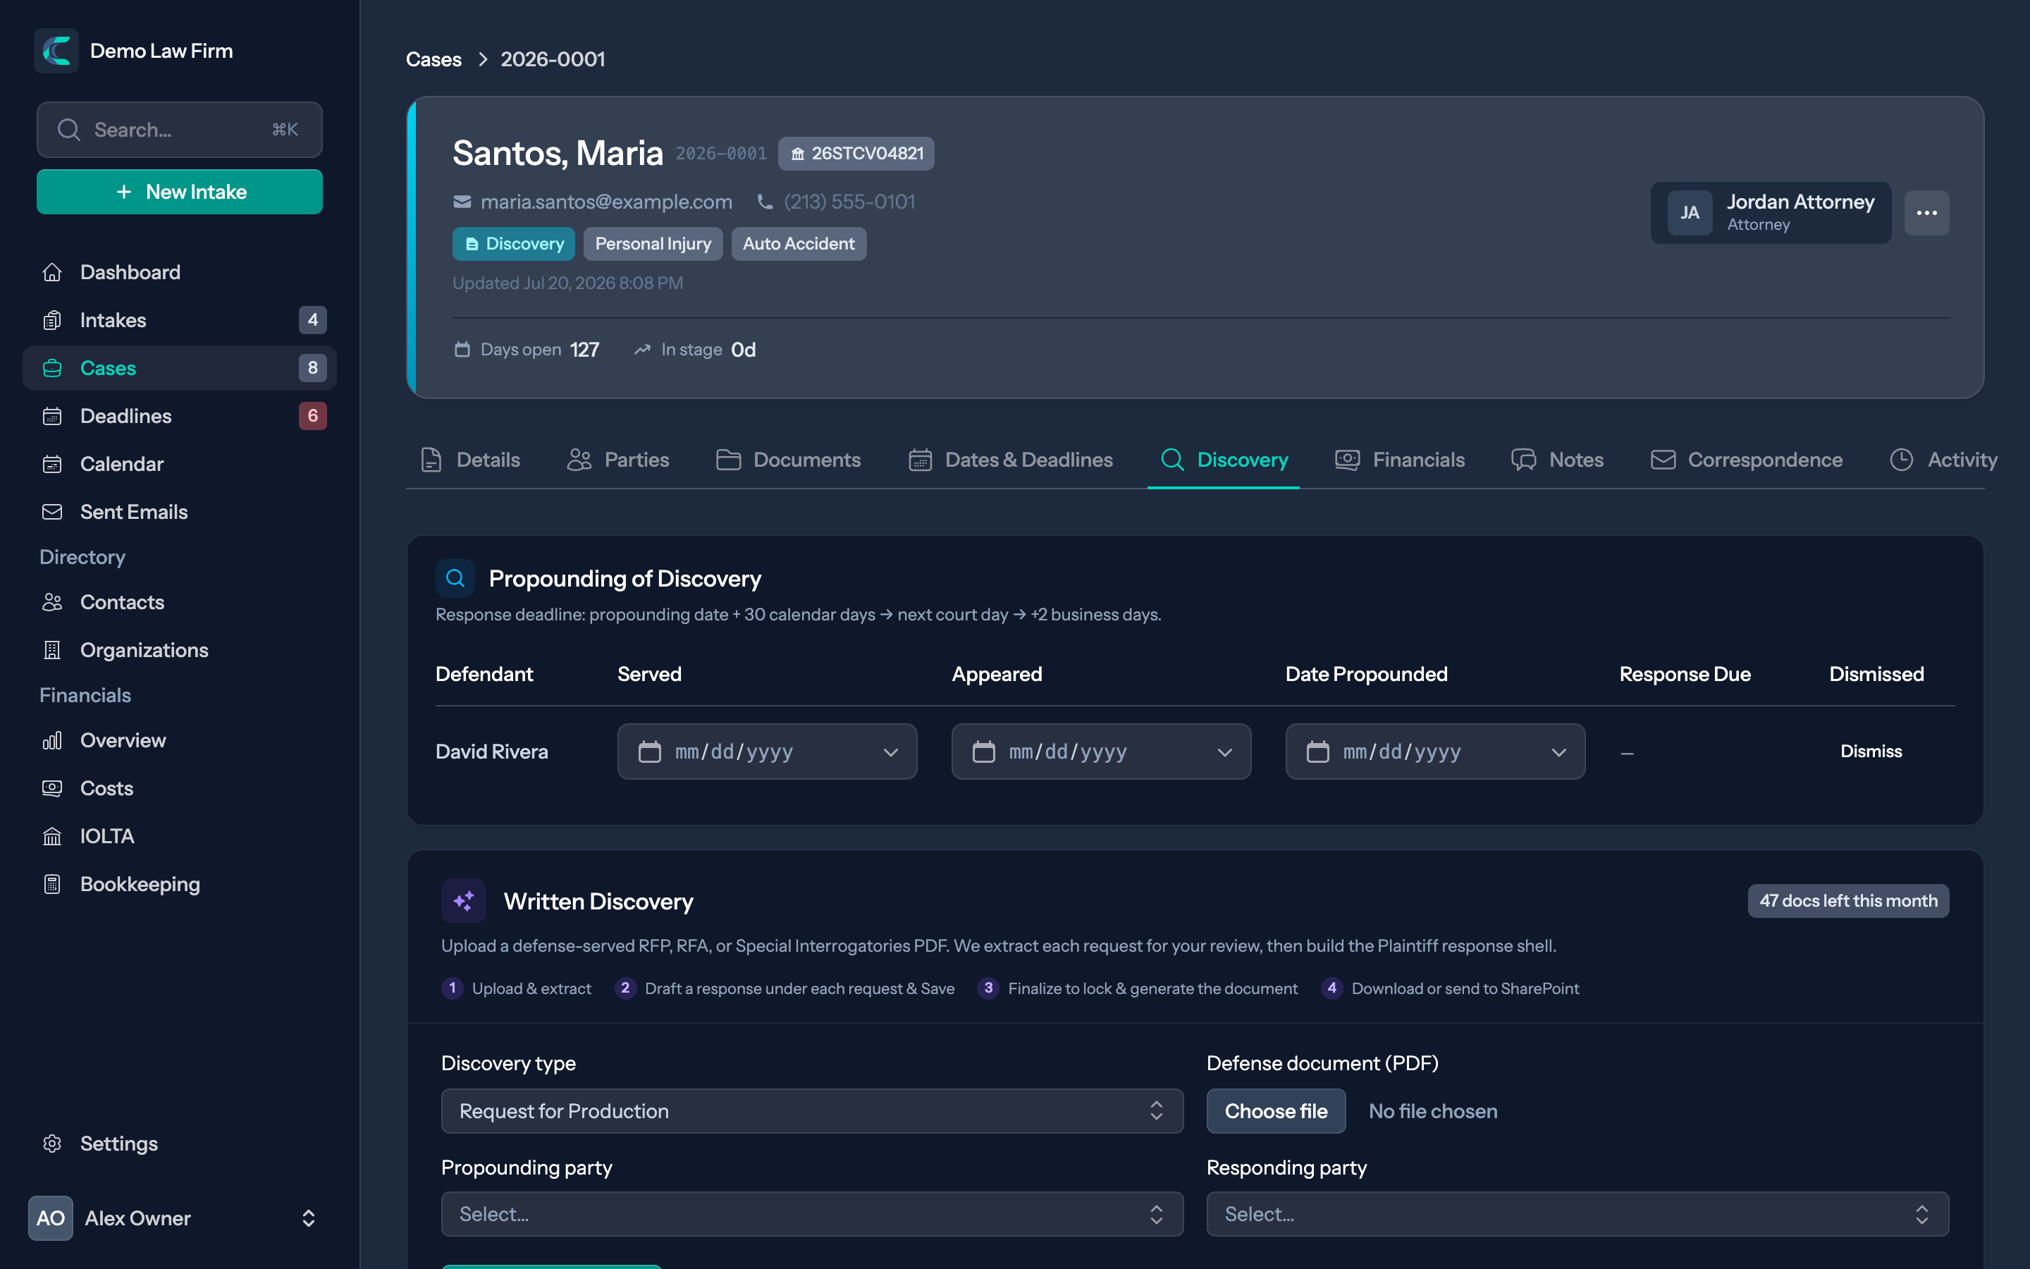
Task: Click the phone number (213) 555-0101
Action: (849, 202)
